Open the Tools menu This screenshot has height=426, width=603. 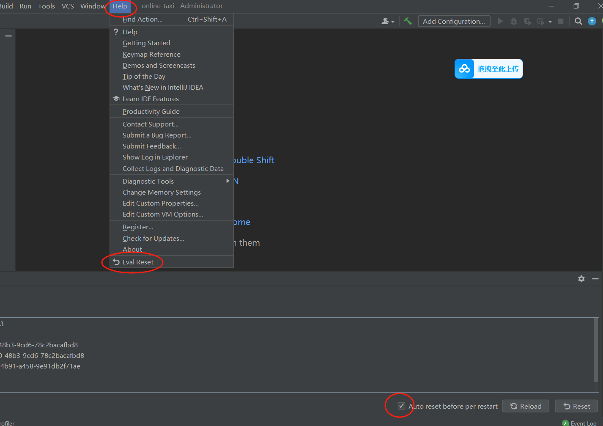coord(47,6)
